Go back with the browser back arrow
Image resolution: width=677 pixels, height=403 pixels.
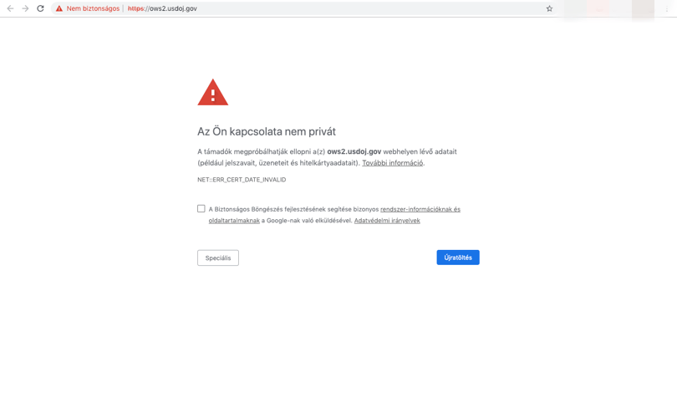pos(10,8)
